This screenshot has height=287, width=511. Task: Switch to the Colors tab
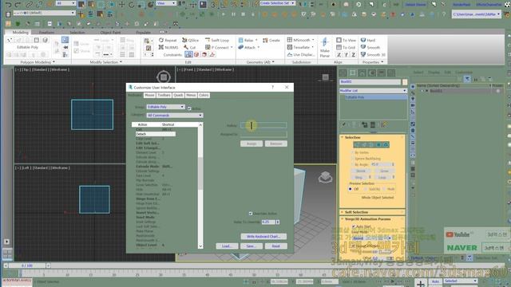[x=204, y=95]
